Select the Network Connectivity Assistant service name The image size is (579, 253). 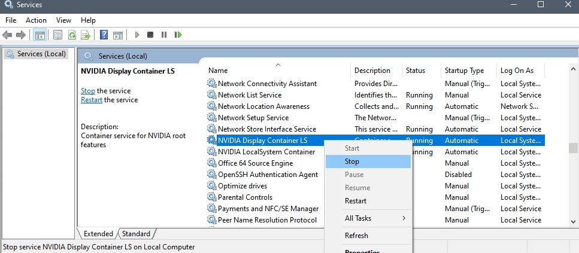(267, 84)
